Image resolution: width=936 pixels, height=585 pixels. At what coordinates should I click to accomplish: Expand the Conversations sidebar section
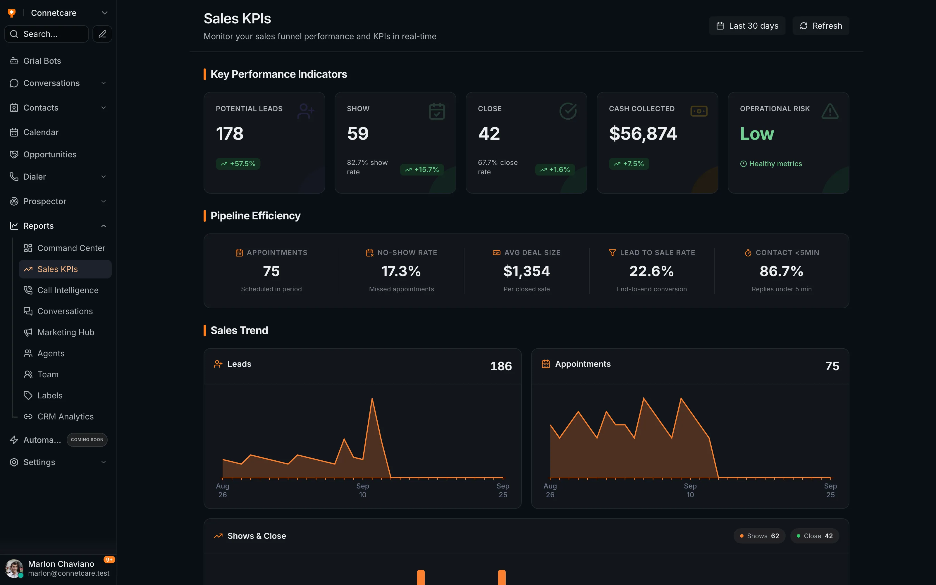pyautogui.click(x=104, y=83)
